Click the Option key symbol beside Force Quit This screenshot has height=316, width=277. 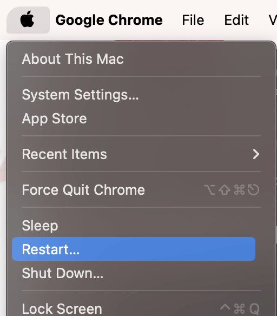tap(210, 190)
